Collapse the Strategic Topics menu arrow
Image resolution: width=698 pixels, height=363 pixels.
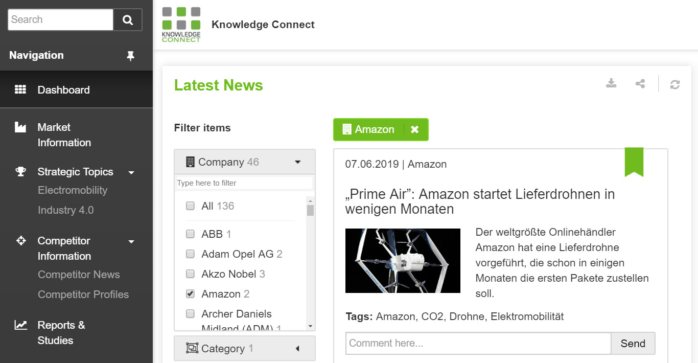click(131, 172)
